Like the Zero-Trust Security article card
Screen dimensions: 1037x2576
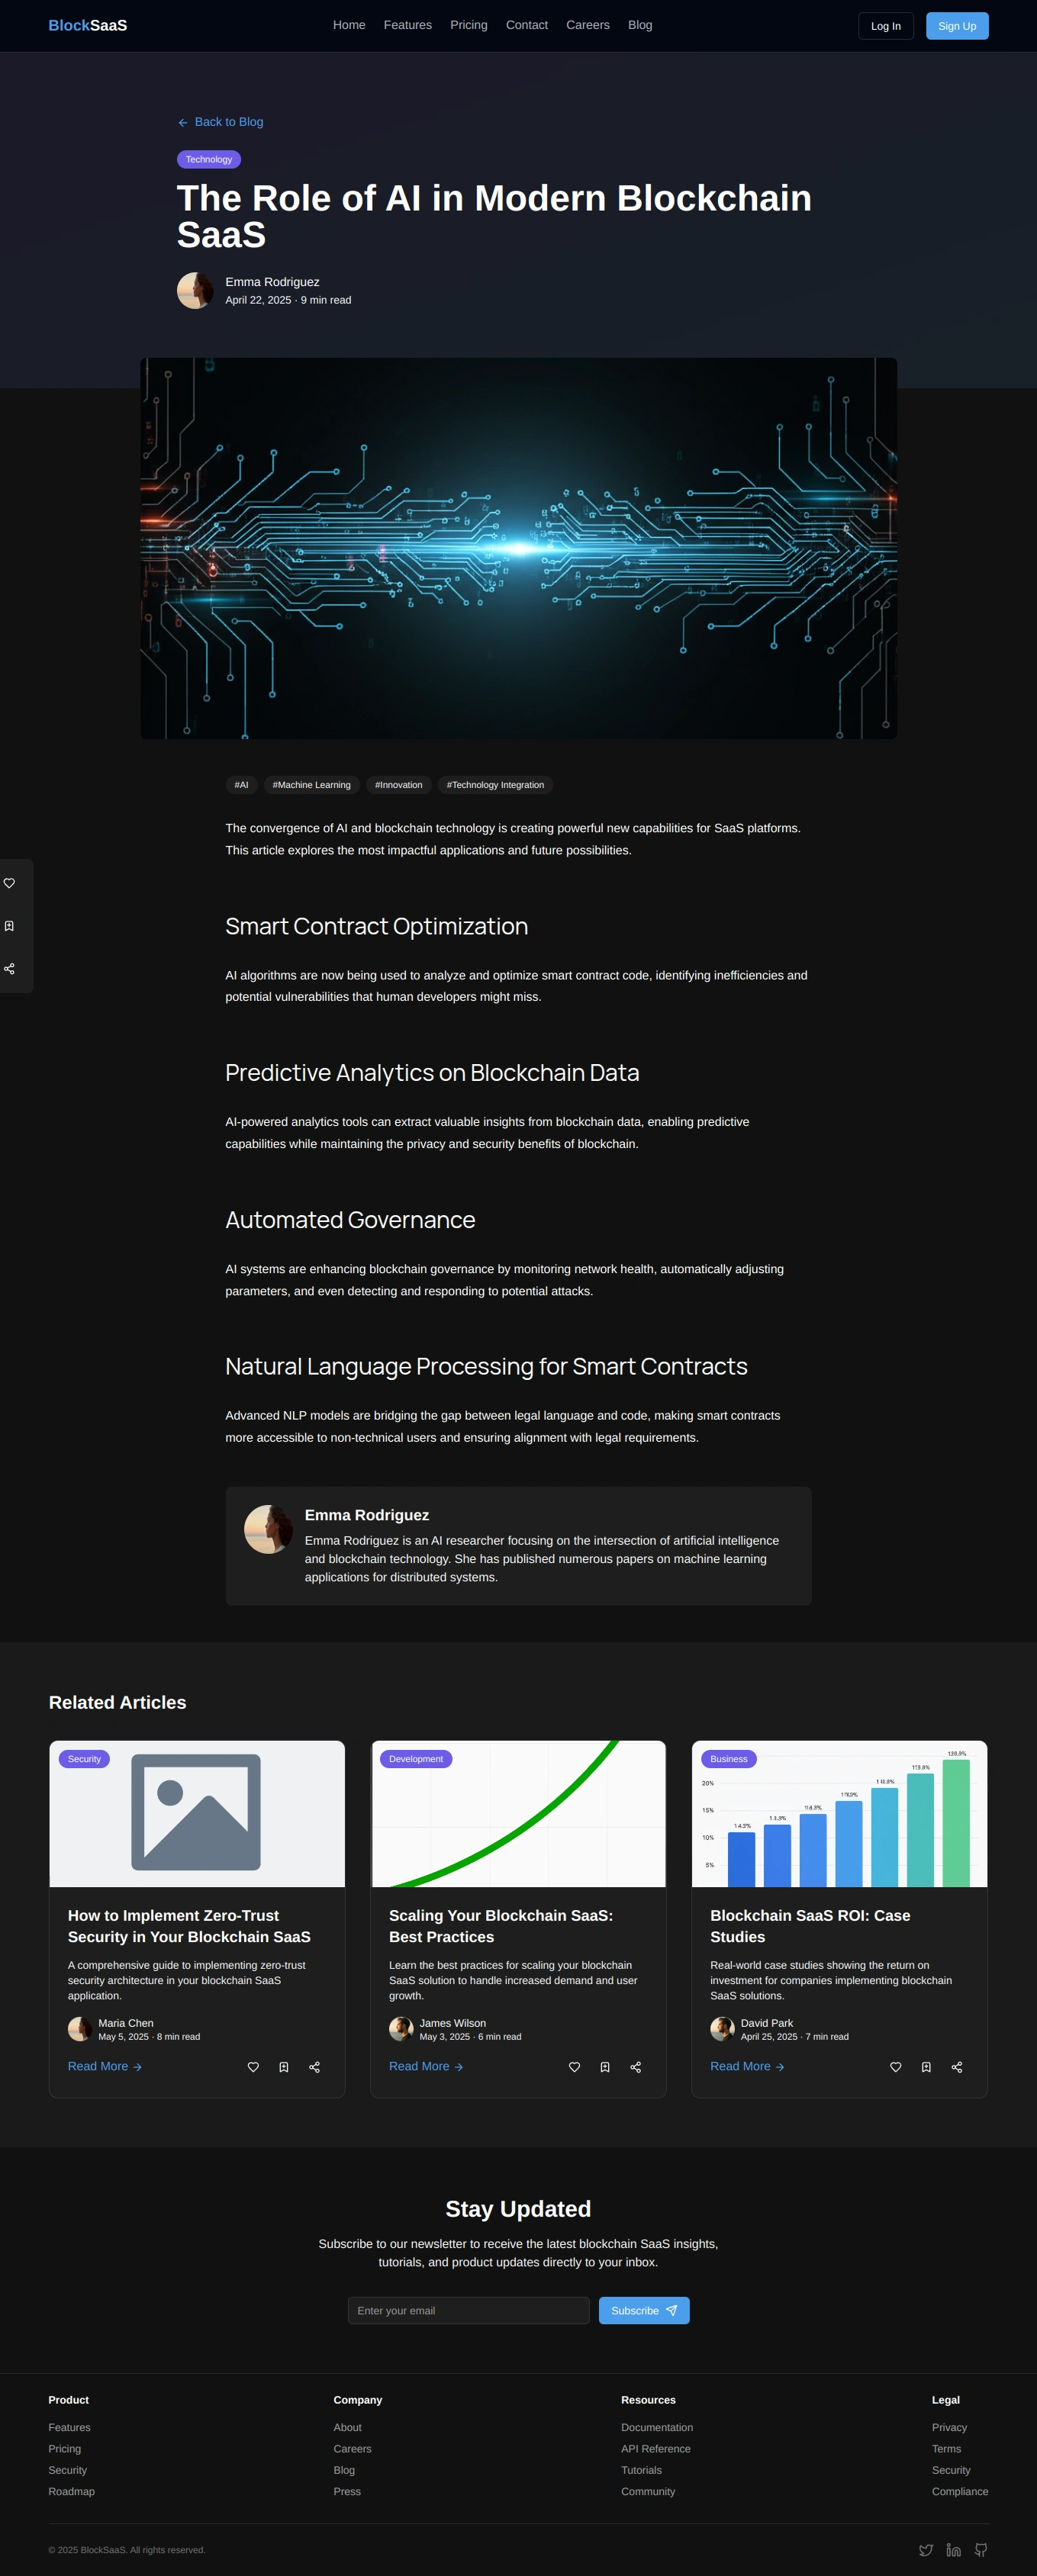[x=253, y=2067]
